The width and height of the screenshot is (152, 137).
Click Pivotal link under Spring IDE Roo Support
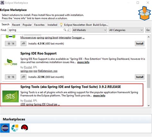click(28, 67)
